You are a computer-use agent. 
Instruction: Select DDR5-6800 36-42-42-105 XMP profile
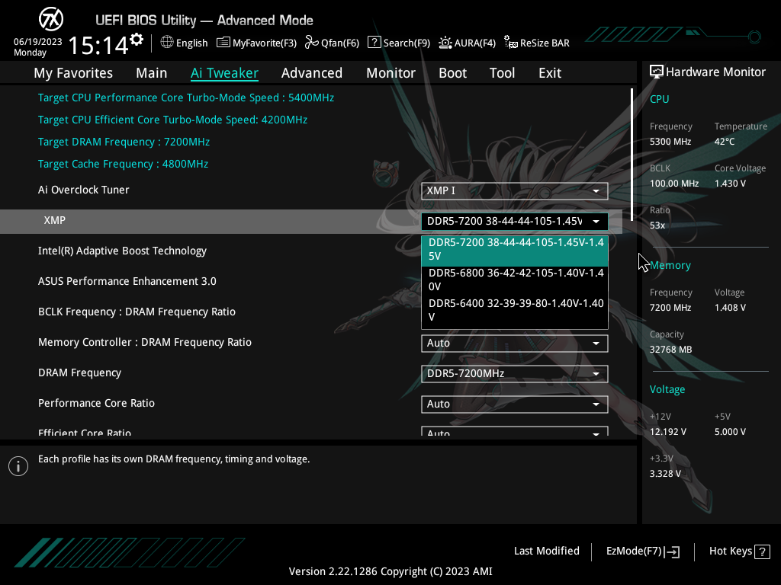pyautogui.click(x=515, y=279)
